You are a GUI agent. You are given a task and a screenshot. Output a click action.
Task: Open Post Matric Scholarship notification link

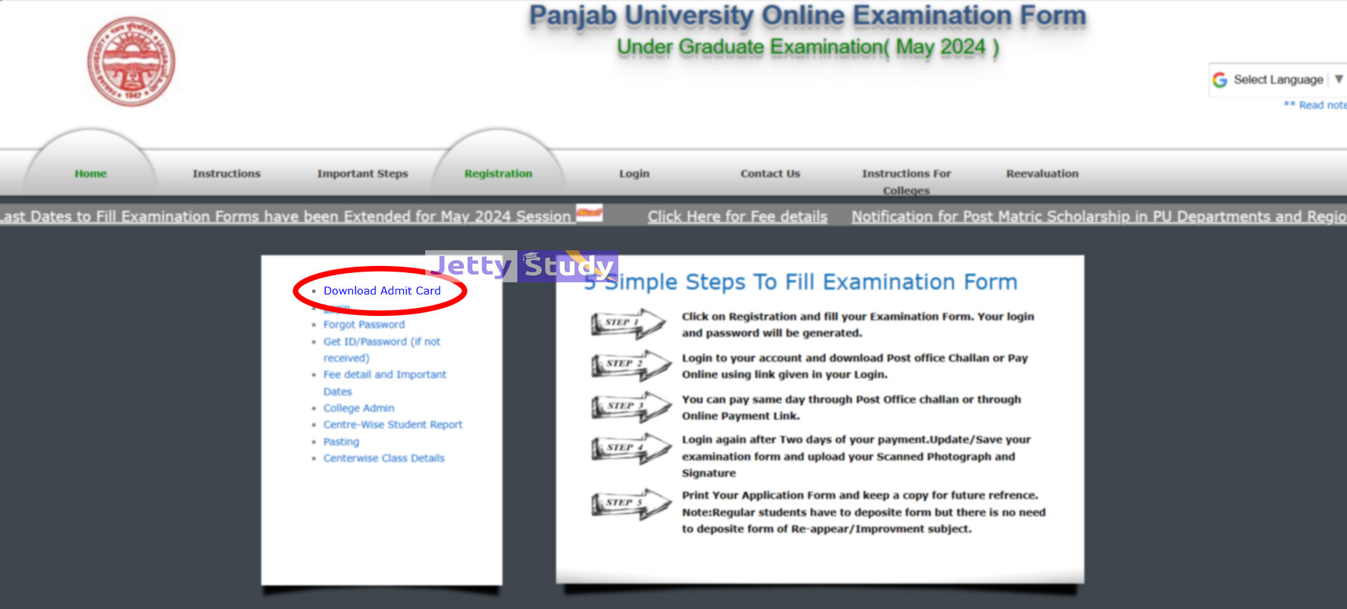click(1099, 217)
